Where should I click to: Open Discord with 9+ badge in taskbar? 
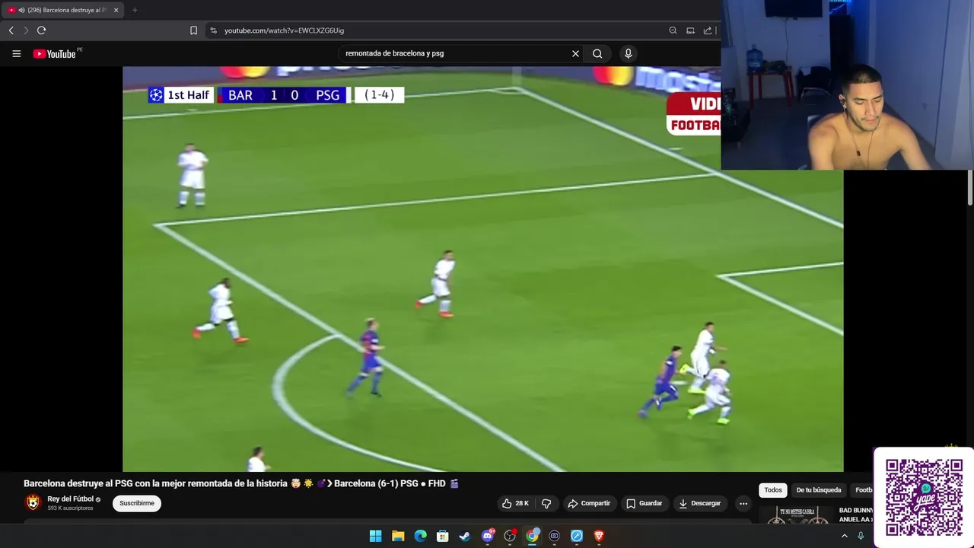click(x=488, y=536)
